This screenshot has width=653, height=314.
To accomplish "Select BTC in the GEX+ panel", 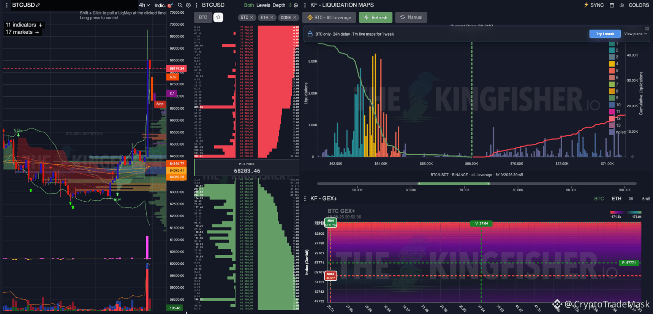I will (x=599, y=199).
